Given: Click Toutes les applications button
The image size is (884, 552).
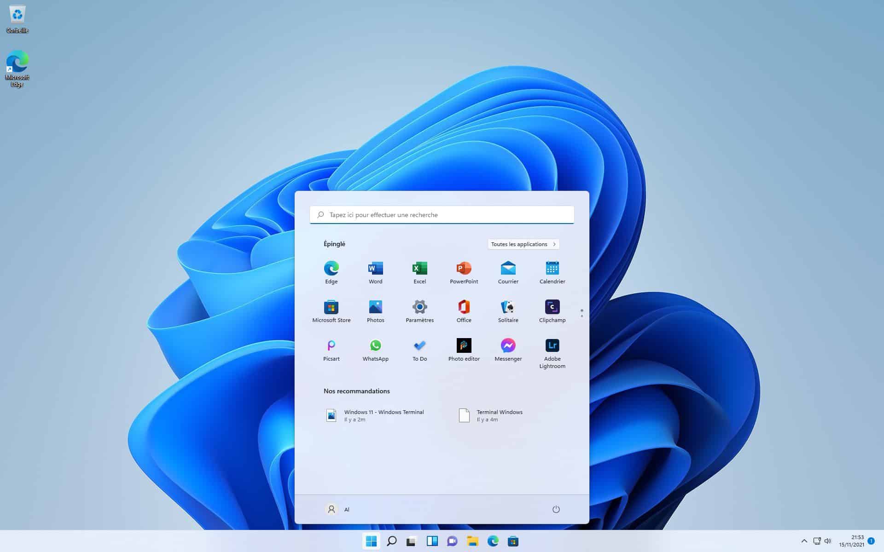Looking at the screenshot, I should coord(523,243).
